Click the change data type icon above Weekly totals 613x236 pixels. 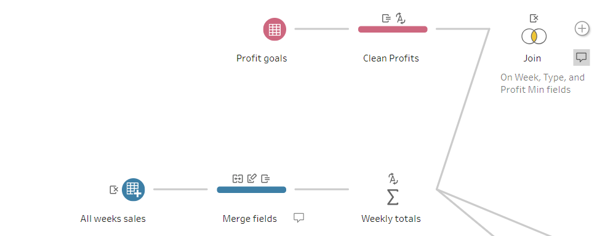(x=393, y=178)
